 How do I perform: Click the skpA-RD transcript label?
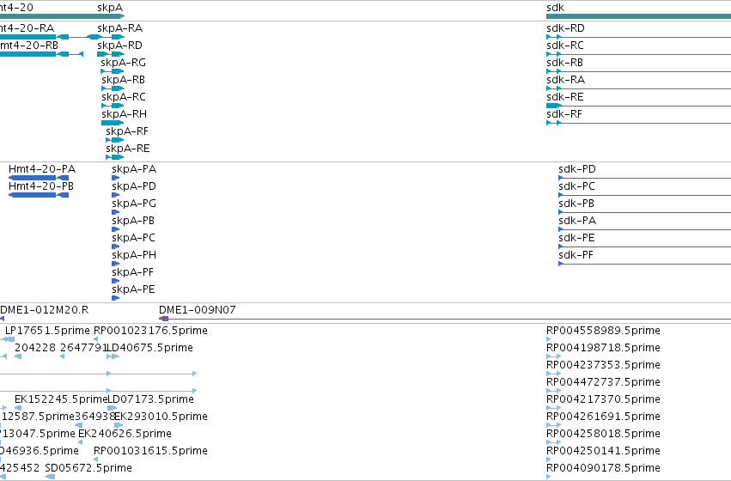coord(119,46)
